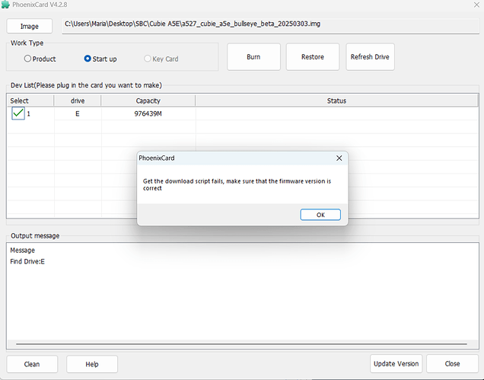
Task: Click the drive column header
Action: tap(78, 101)
